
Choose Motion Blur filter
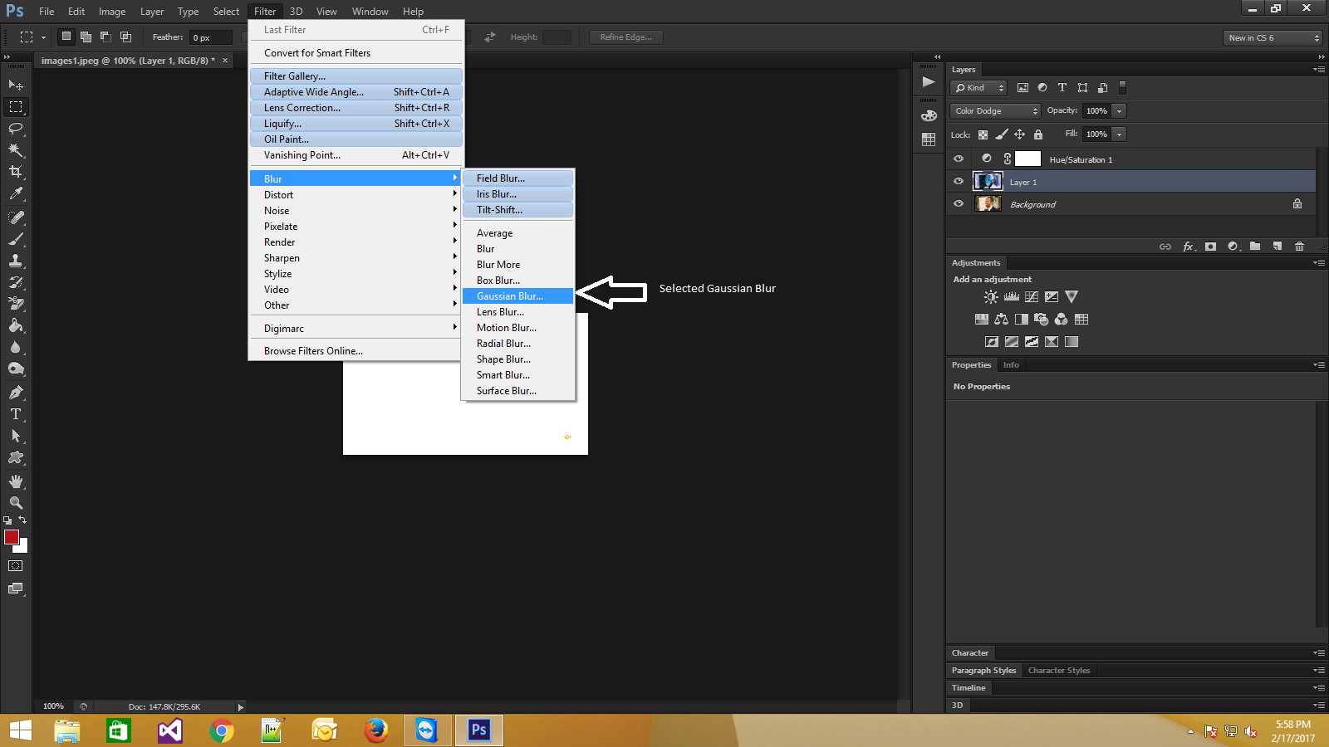(x=517, y=328)
